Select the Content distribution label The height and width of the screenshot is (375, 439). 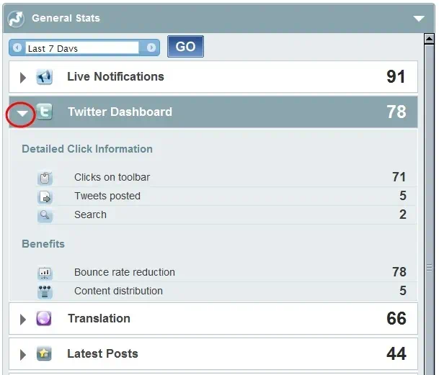[x=118, y=291]
